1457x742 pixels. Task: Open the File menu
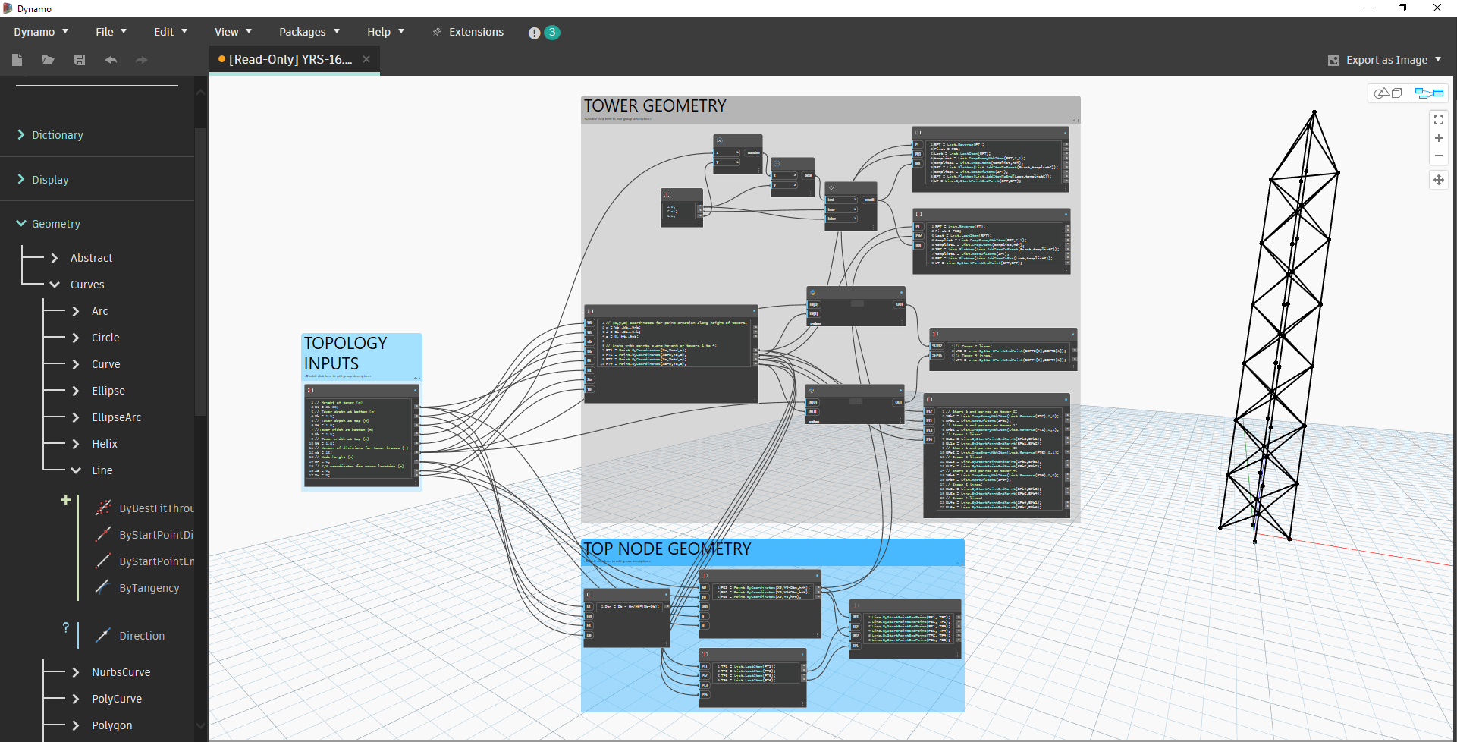tap(111, 32)
